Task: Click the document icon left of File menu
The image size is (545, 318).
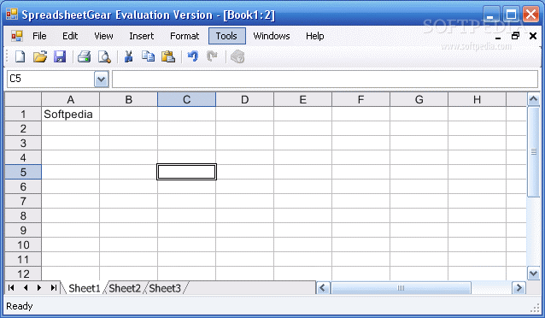Action: pos(16,36)
